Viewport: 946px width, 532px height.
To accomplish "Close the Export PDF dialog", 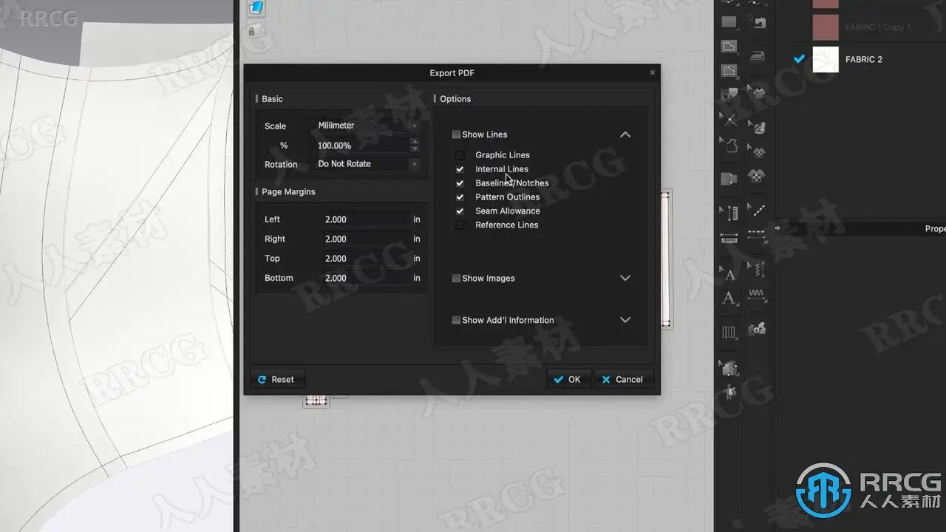I will (652, 73).
